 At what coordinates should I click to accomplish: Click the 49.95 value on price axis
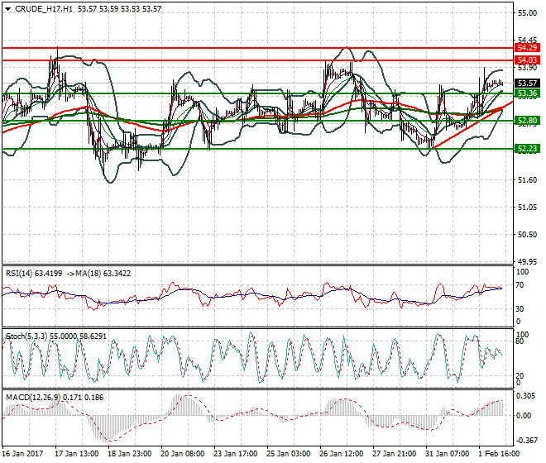pos(526,261)
